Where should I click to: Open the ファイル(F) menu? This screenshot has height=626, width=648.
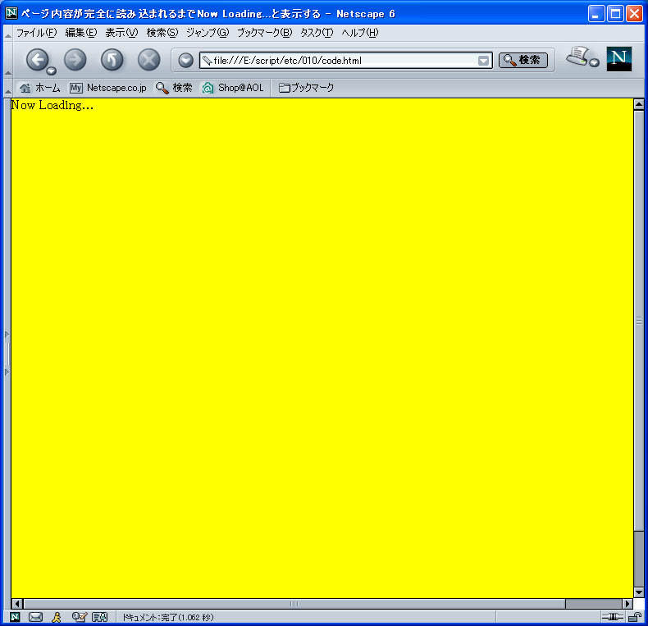(x=36, y=33)
